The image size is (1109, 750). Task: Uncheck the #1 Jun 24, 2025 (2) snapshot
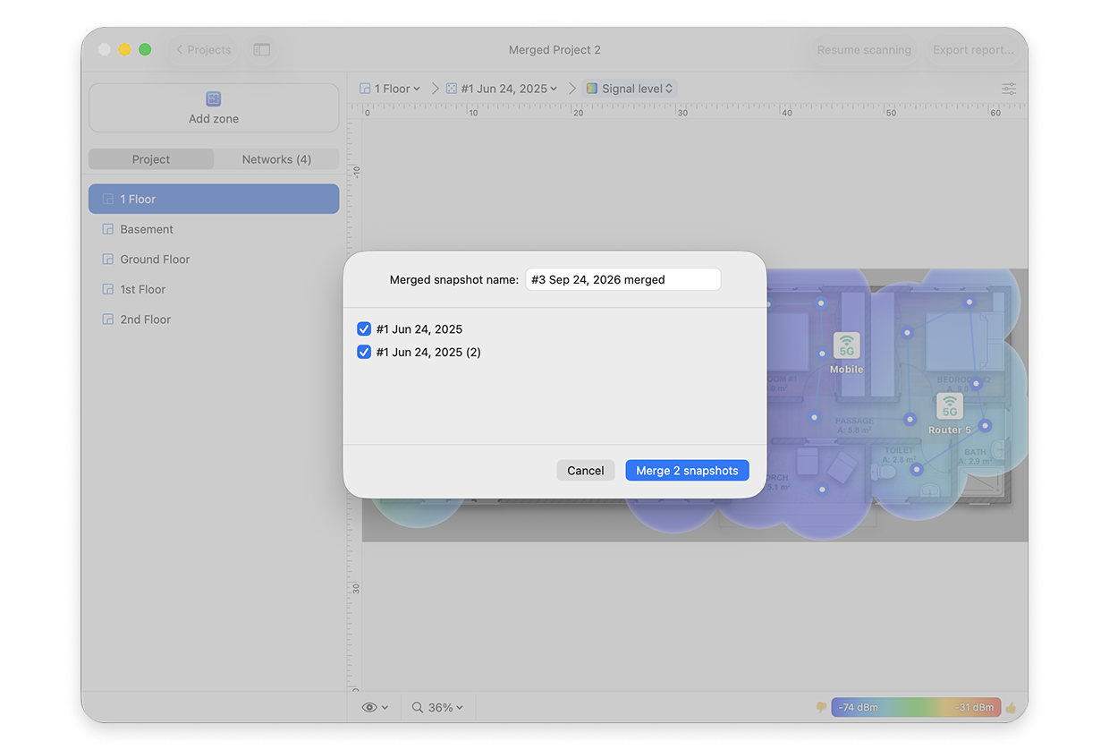point(364,353)
